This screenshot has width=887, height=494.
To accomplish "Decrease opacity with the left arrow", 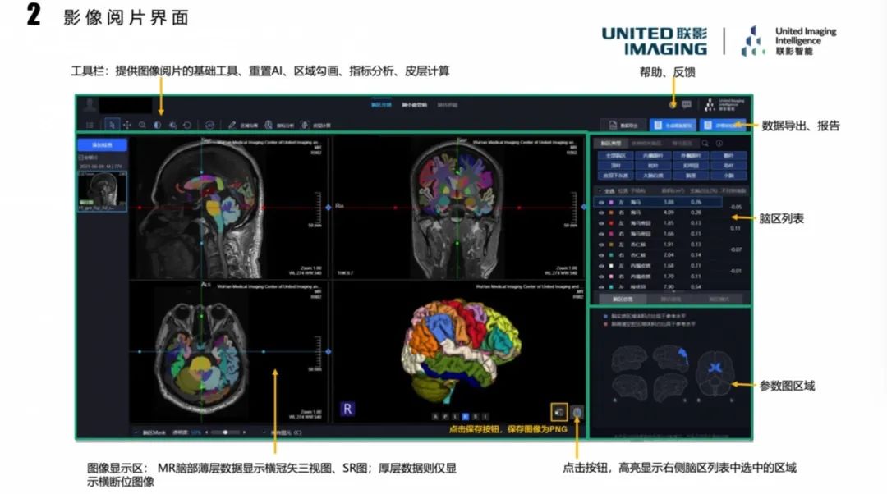I will coord(206,432).
